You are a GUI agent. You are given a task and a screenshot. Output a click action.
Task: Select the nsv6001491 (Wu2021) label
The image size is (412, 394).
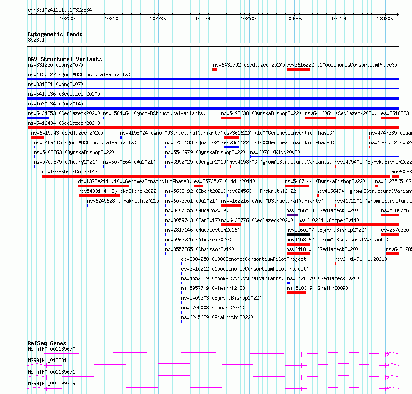(361, 259)
